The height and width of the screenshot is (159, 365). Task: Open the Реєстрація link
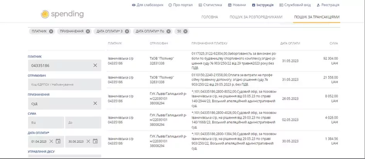click(x=328, y=5)
